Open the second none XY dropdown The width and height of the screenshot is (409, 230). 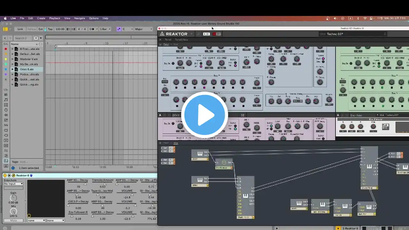point(56,220)
